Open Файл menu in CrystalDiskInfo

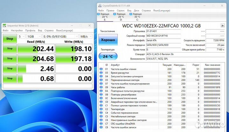pos(101,10)
